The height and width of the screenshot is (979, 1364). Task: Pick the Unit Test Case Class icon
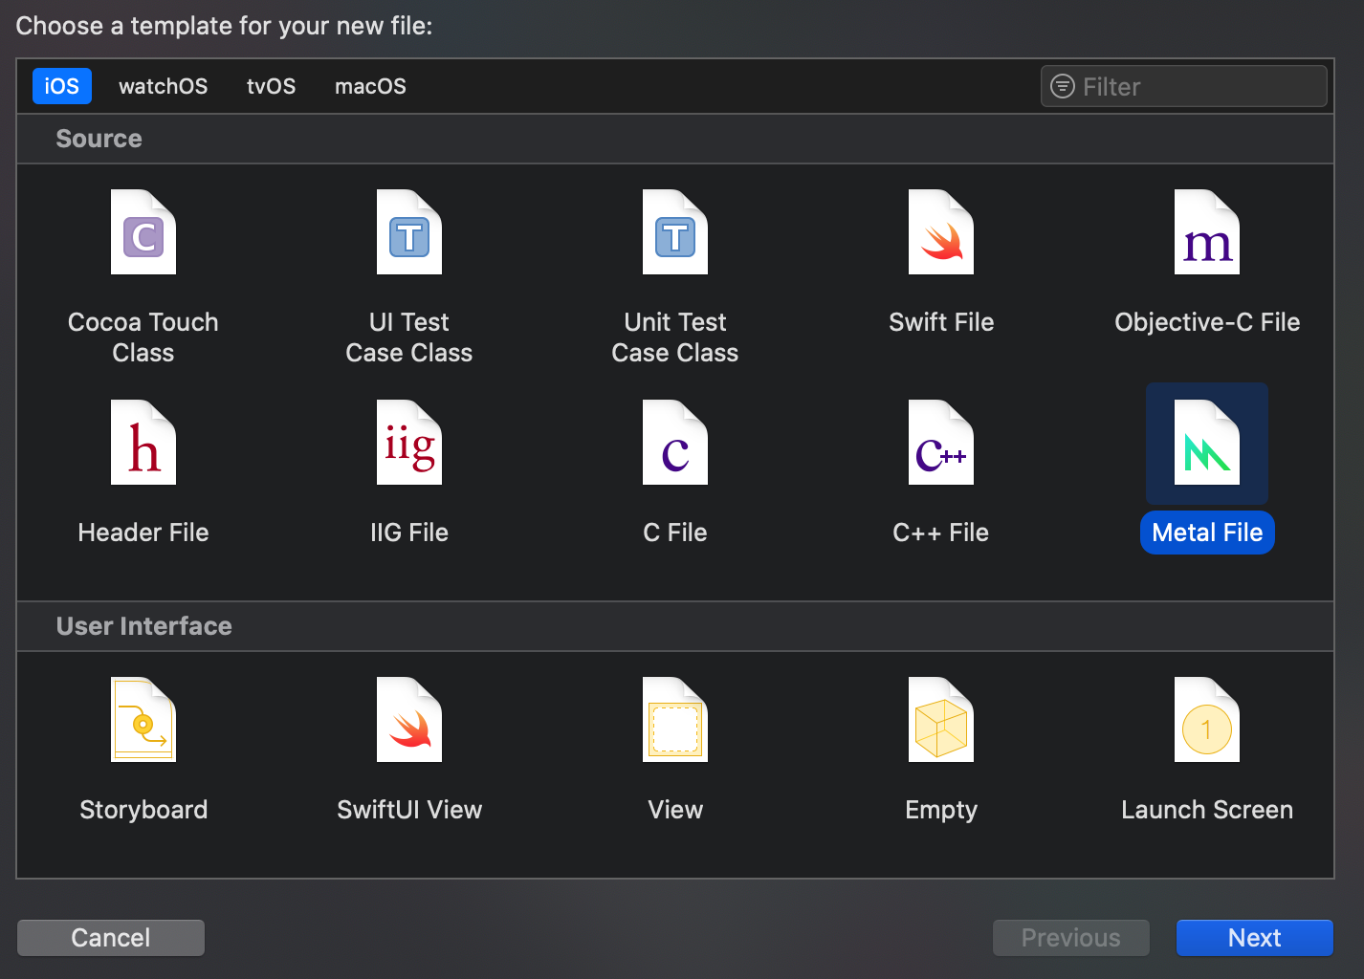(675, 232)
